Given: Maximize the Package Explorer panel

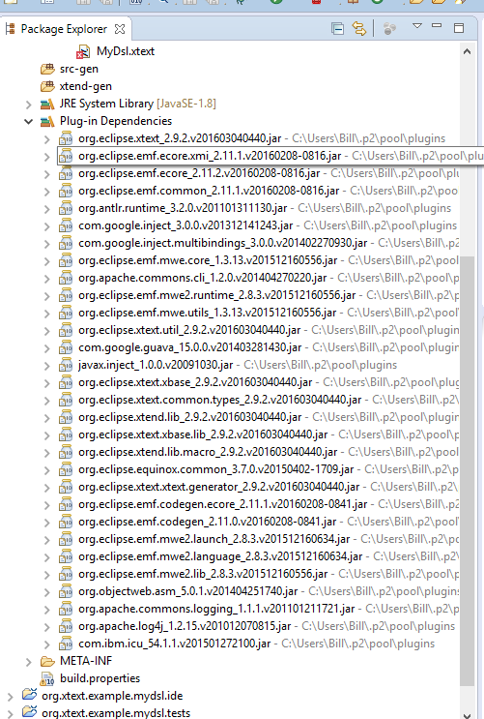Looking at the screenshot, I should 459,28.
